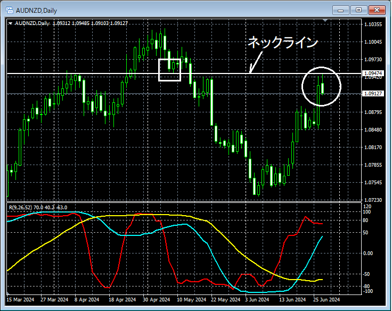
Task: Minimize the AUDNZD chart window
Action: pos(340,10)
